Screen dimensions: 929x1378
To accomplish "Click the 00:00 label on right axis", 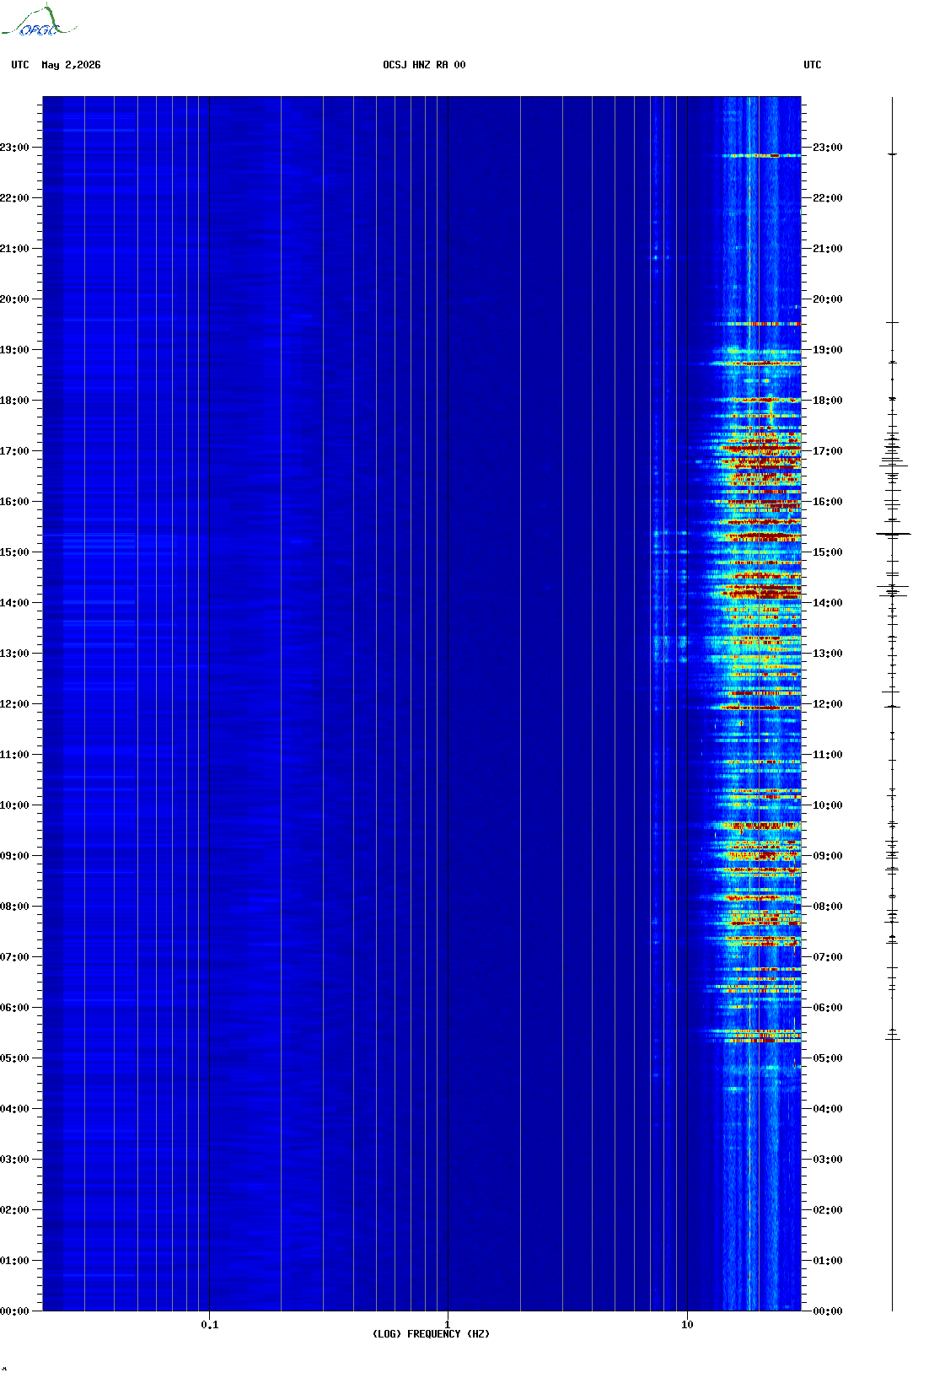I will coord(827,1311).
